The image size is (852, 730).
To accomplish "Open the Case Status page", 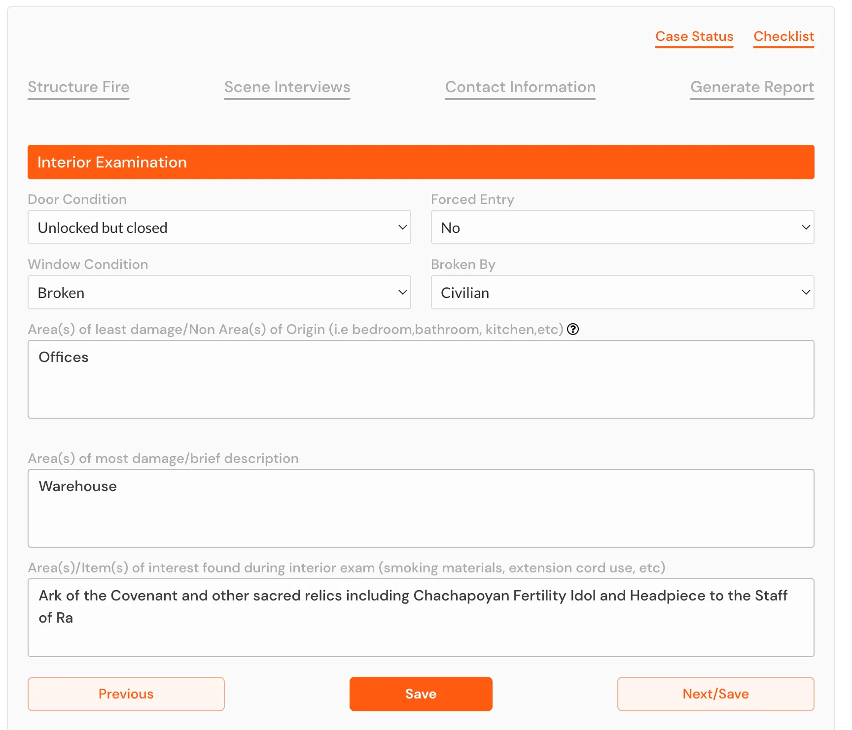I will (x=694, y=36).
